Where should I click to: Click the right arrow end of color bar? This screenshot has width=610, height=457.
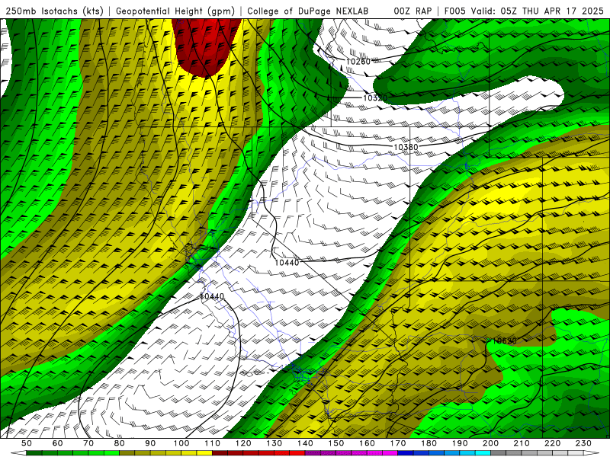click(x=592, y=453)
